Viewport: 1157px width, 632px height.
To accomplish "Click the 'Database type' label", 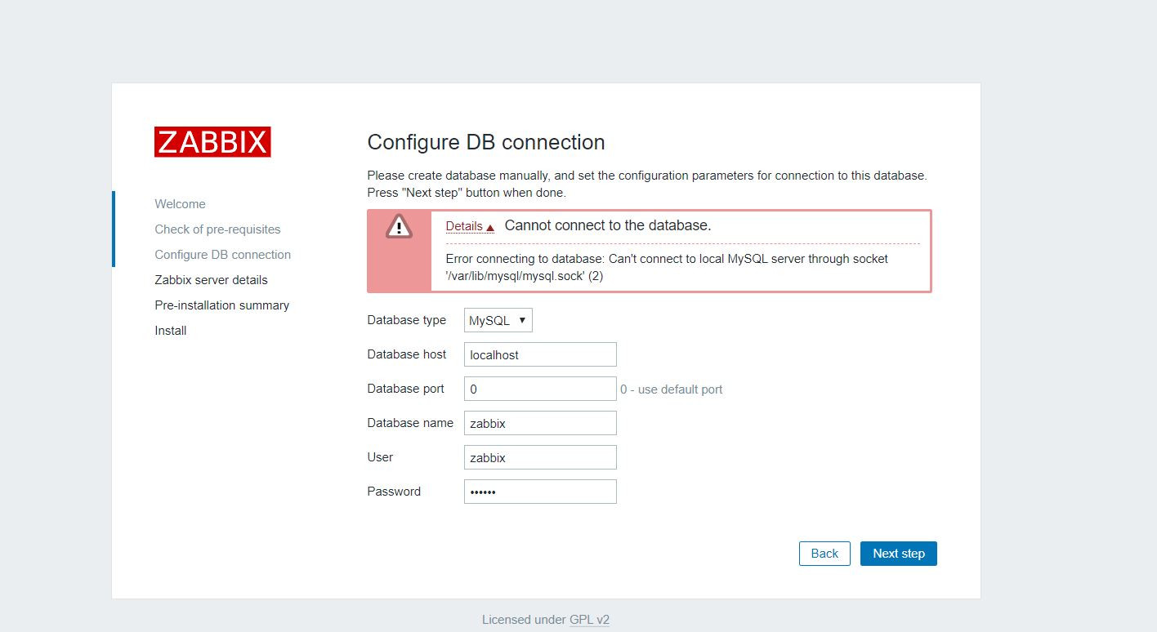I will tap(406, 320).
